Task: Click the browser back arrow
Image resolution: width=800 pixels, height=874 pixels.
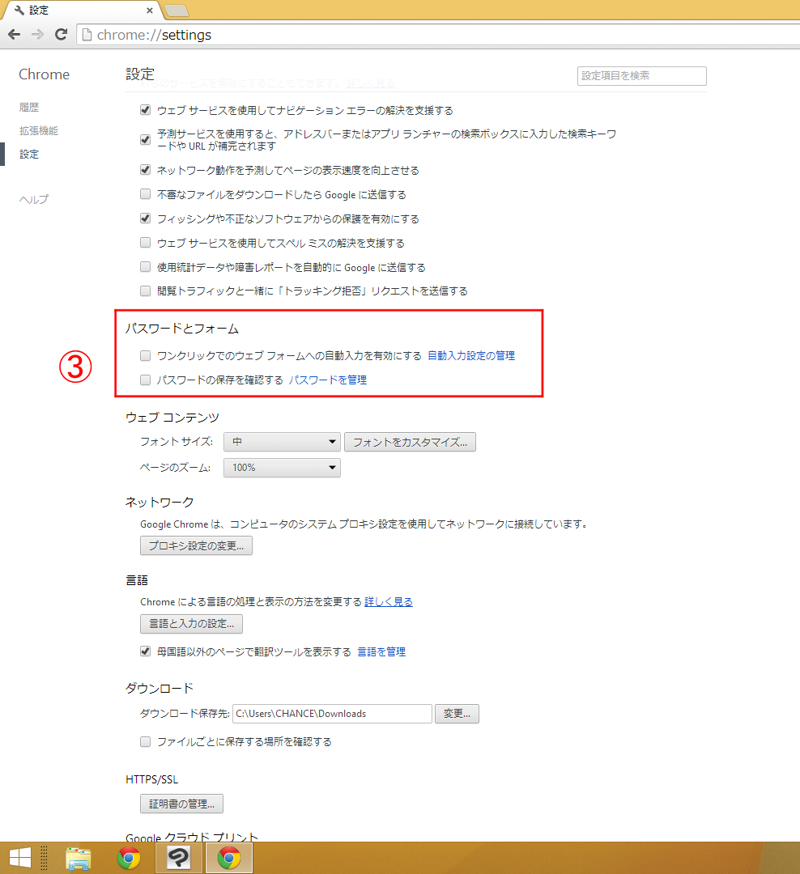Action: pyautogui.click(x=15, y=35)
